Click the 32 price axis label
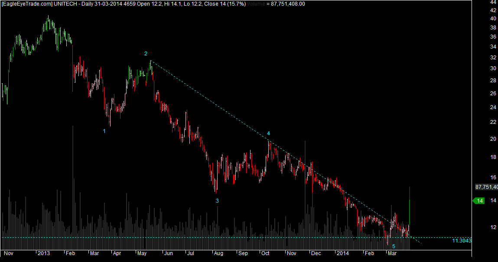The image size is (498, 262). coord(493,58)
